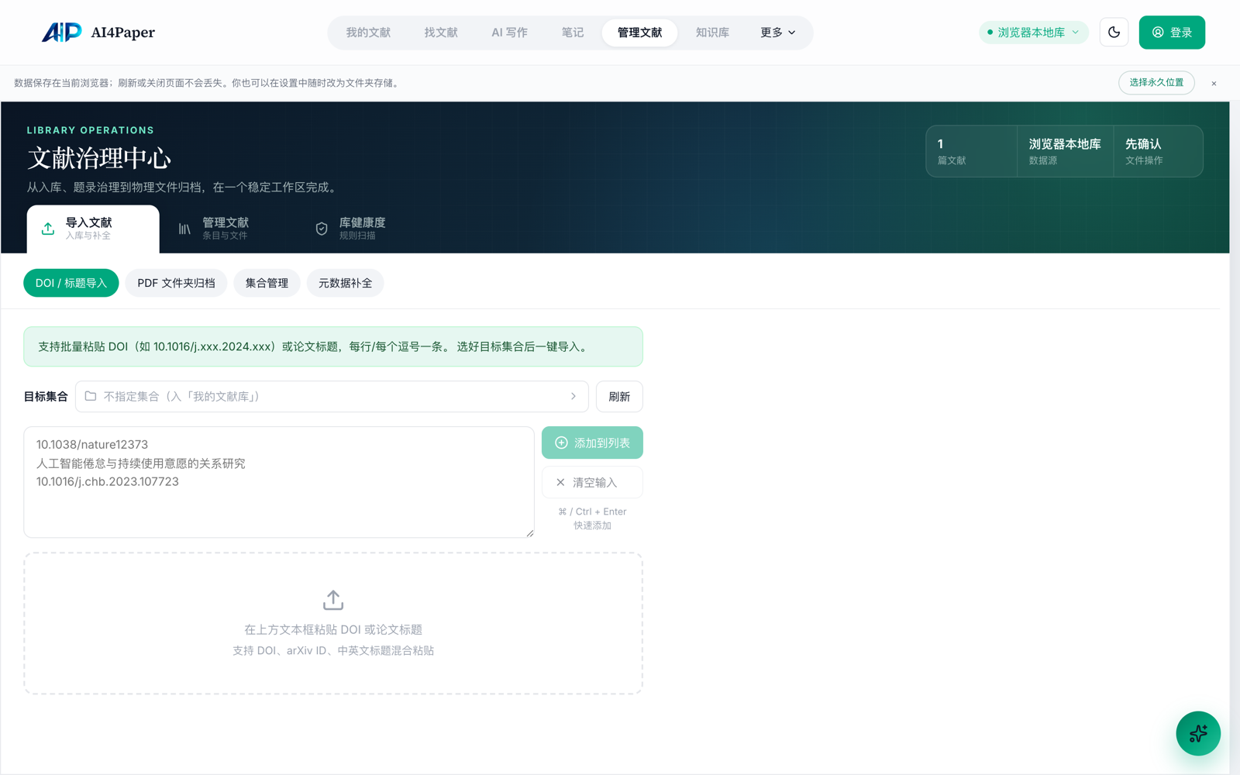Viewport: 1240px width, 775px height.
Task: Open AI 写作 navigation item
Action: (x=509, y=33)
